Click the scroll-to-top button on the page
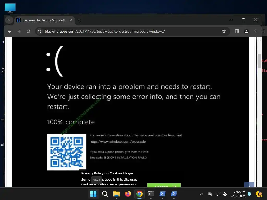 [x=249, y=185]
